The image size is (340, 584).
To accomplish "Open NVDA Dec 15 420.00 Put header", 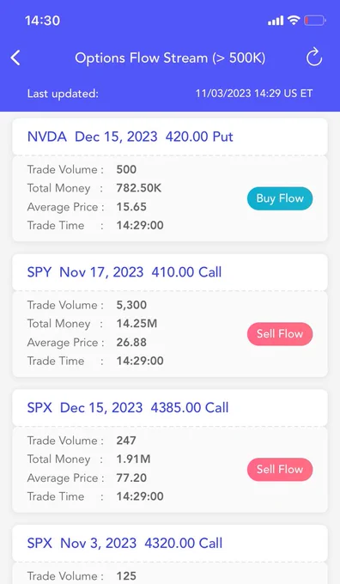I will pos(170,137).
